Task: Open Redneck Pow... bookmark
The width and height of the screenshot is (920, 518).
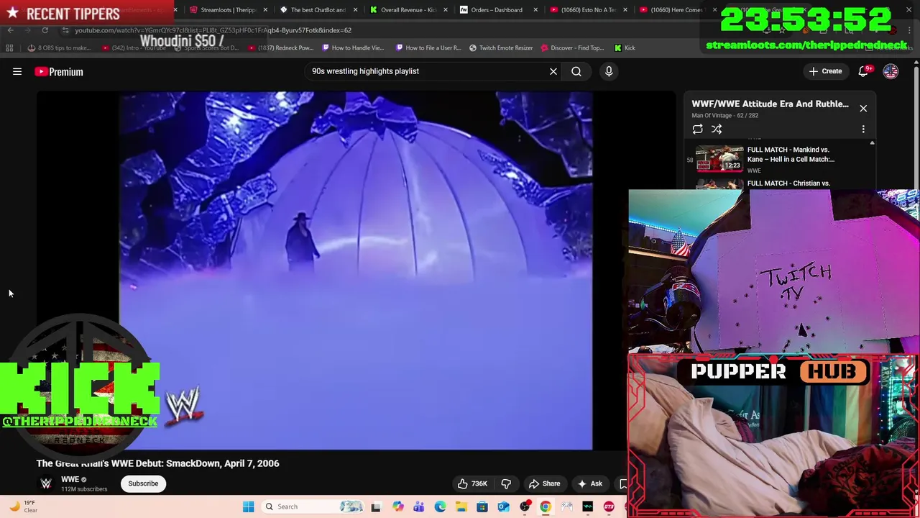Action: (281, 47)
